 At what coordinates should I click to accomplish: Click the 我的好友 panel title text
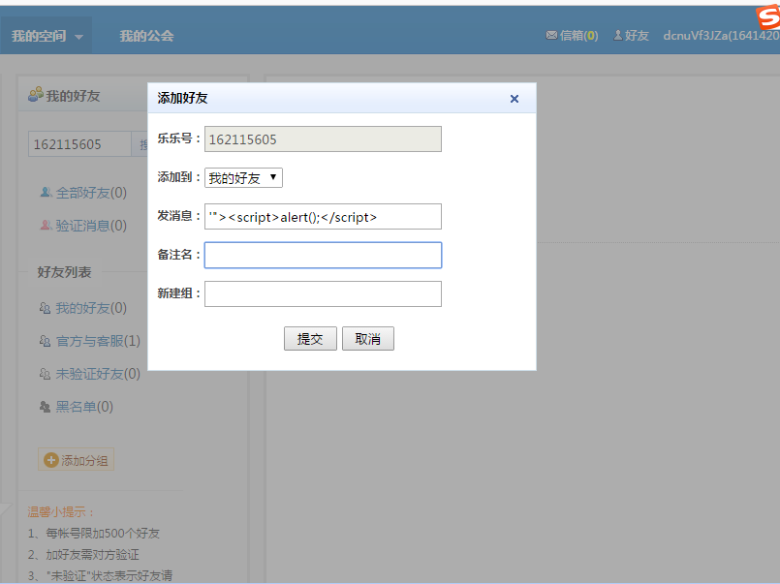(73, 96)
